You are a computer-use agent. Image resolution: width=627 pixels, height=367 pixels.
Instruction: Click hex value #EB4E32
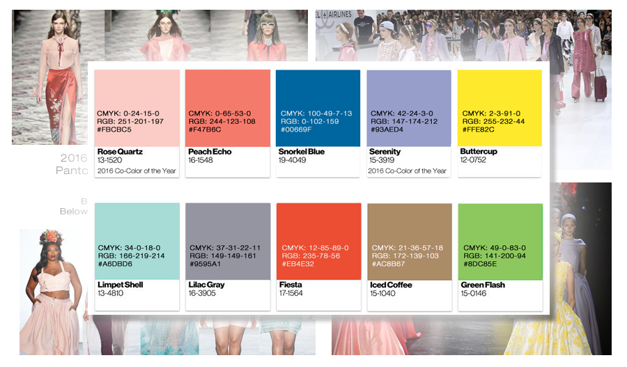click(298, 264)
